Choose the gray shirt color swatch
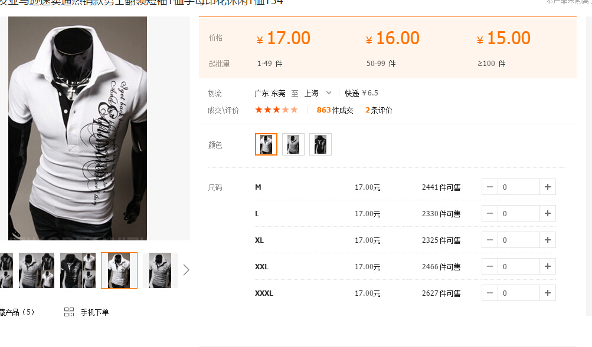 point(293,144)
